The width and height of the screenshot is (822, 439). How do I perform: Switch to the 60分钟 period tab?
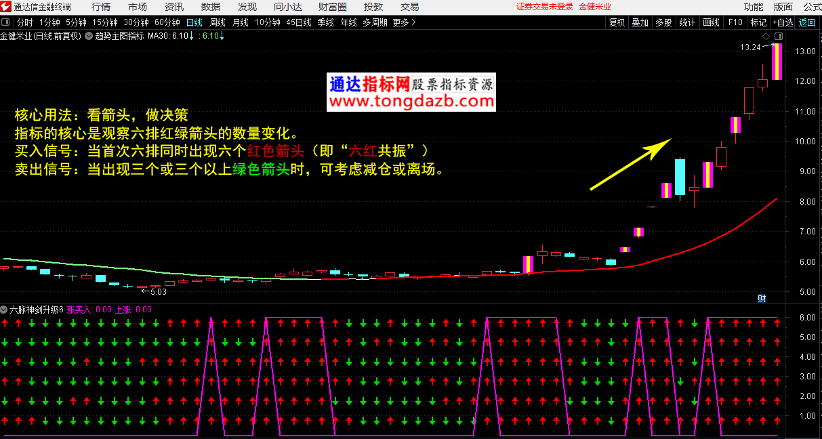coord(167,22)
